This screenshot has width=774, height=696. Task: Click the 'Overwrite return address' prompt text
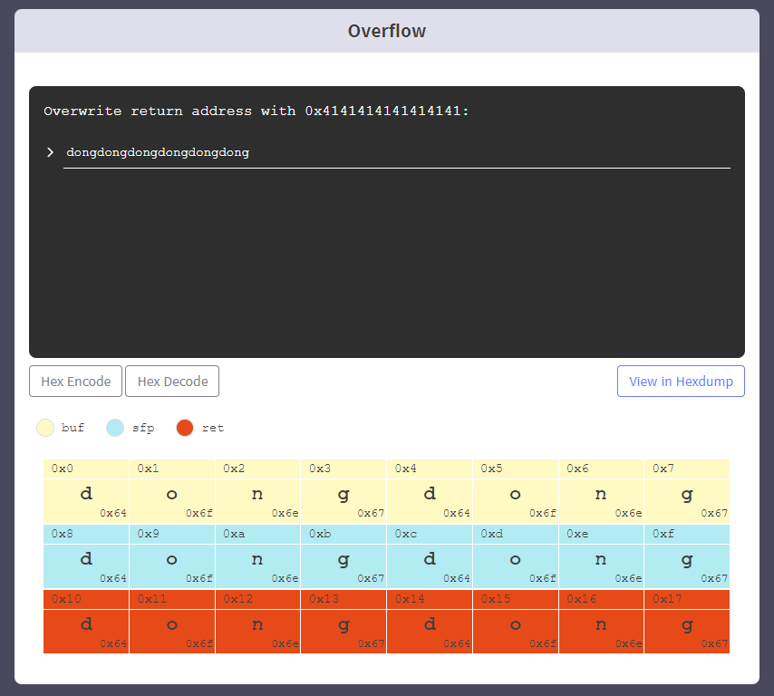point(256,111)
